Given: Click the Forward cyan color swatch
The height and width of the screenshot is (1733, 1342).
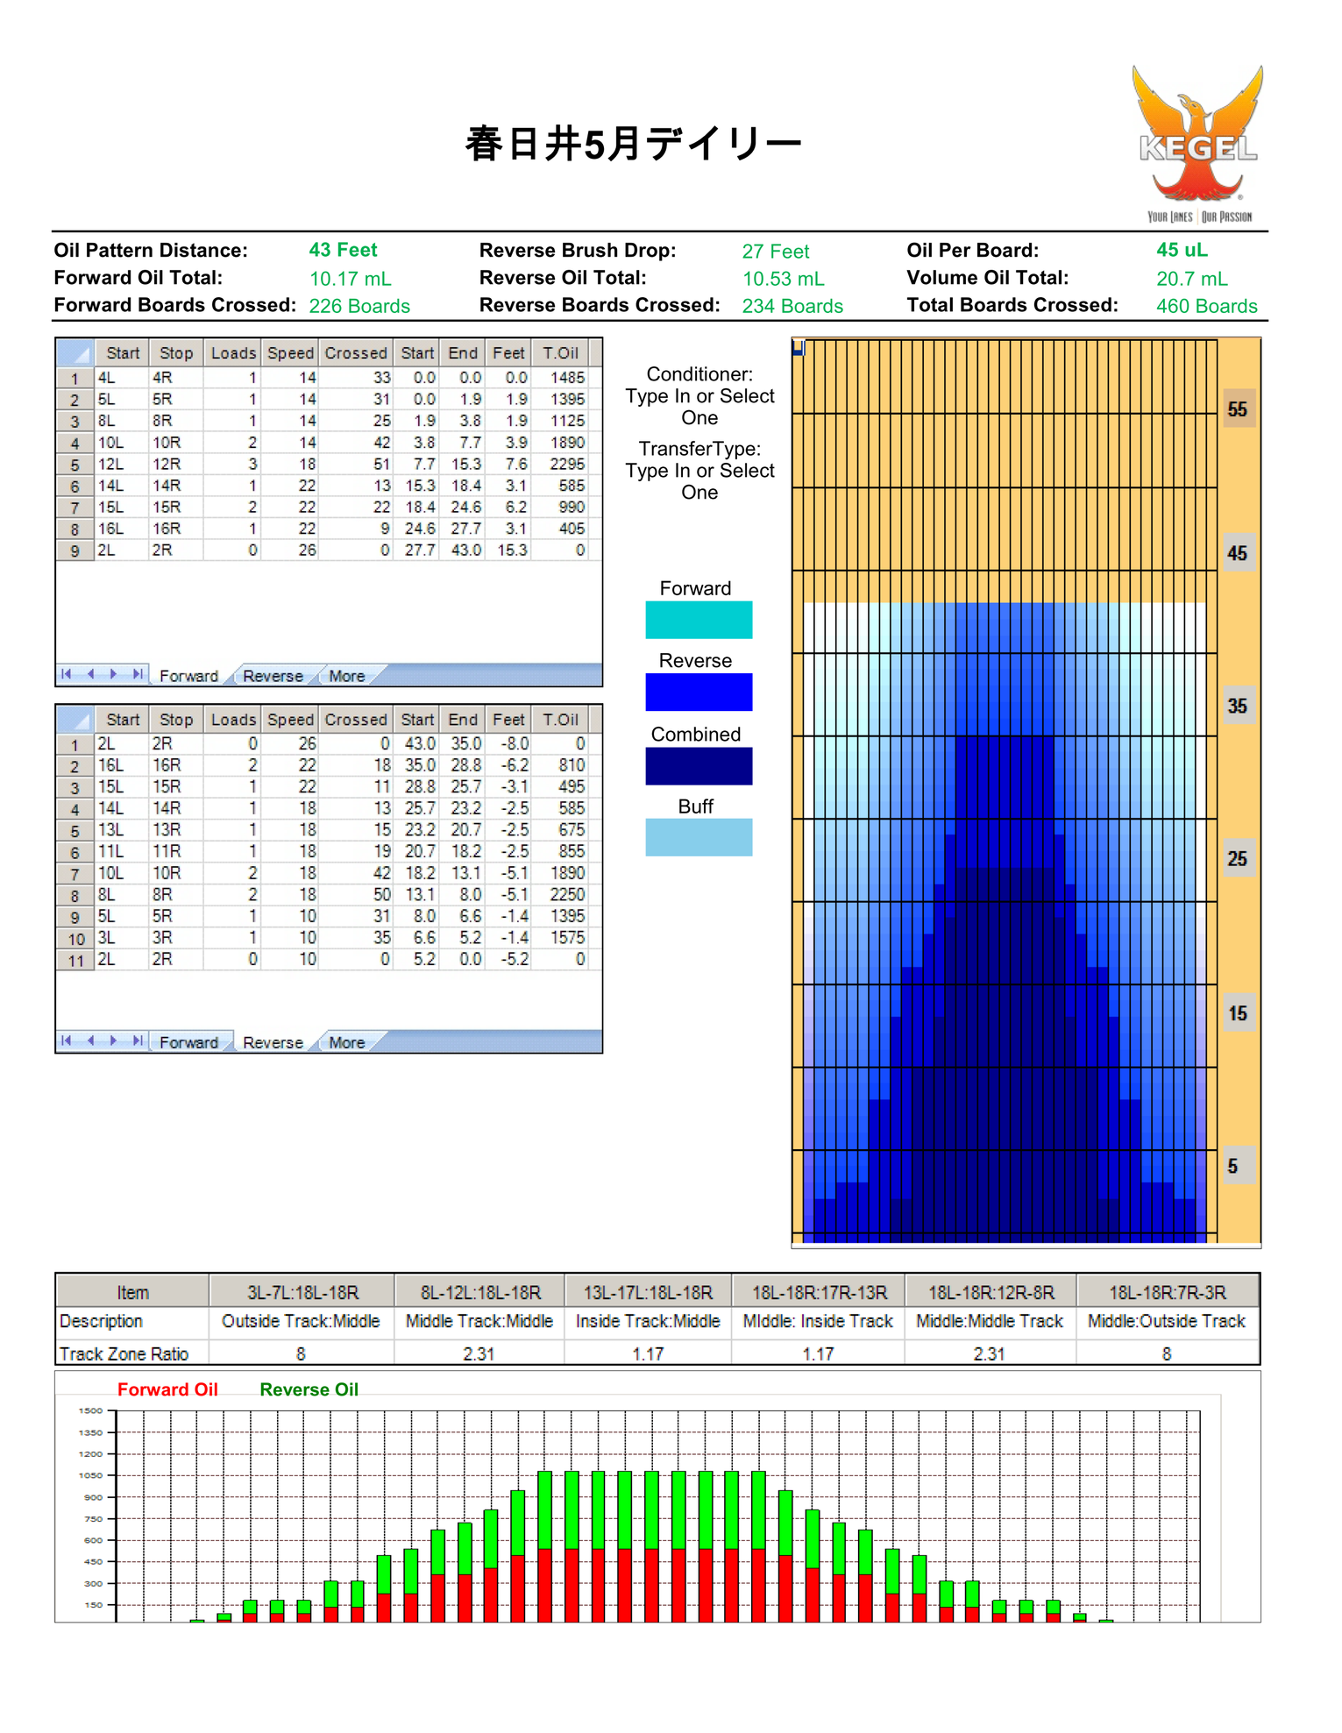Looking at the screenshot, I should (699, 620).
